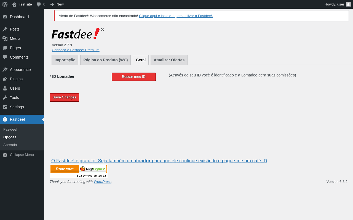The image size is (353, 220).
Task: Open the Tools menu
Action: pos(22,98)
